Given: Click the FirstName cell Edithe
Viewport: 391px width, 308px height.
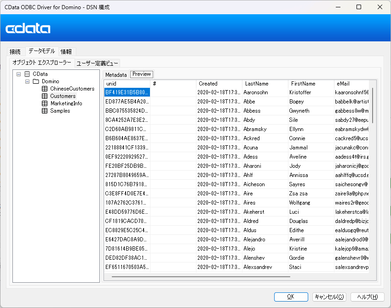Looking at the screenshot, I should [311, 230].
